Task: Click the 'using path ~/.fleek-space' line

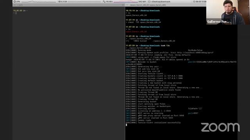Action: [x=151, y=57]
